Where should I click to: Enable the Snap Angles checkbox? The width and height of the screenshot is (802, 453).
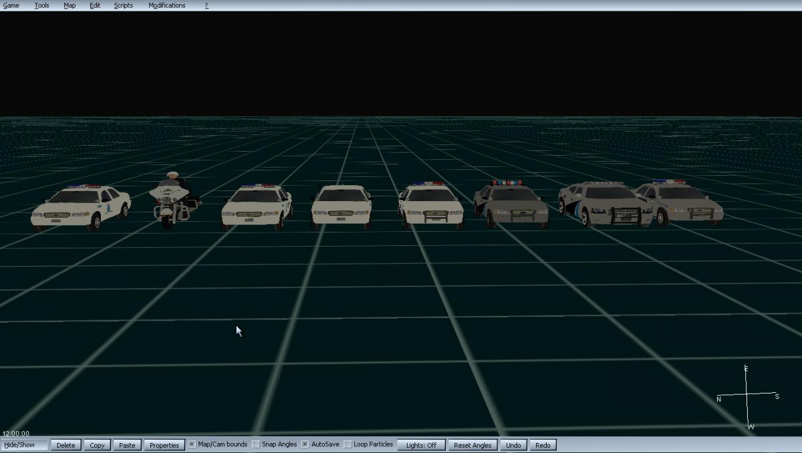(x=256, y=444)
